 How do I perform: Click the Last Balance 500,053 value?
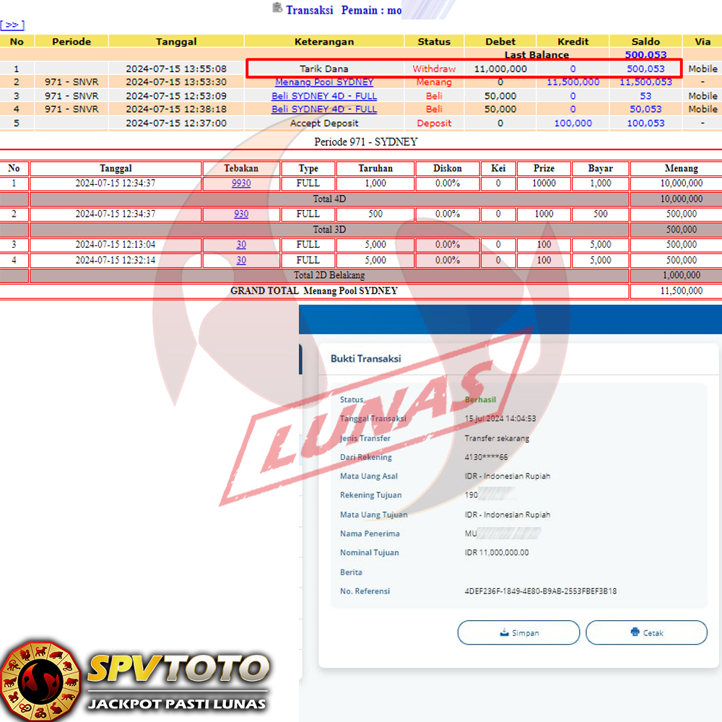coord(645,55)
